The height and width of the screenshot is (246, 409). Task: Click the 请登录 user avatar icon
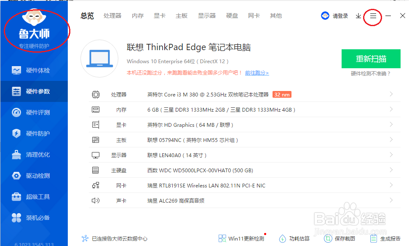coord(325,16)
